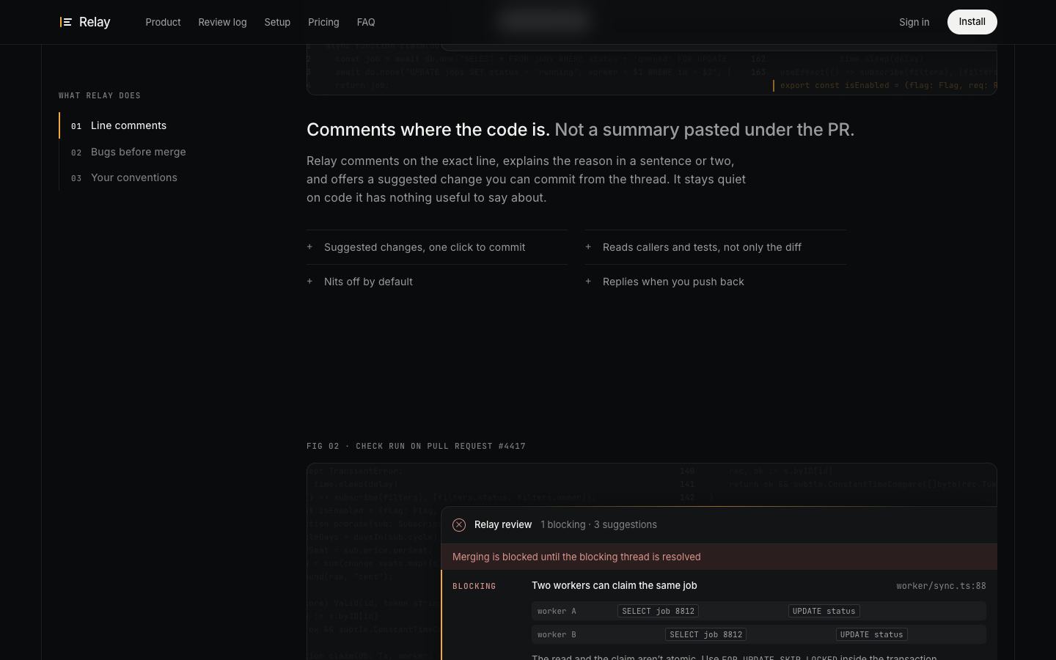Click the 'Comments where the code is.' heading

(x=428, y=130)
